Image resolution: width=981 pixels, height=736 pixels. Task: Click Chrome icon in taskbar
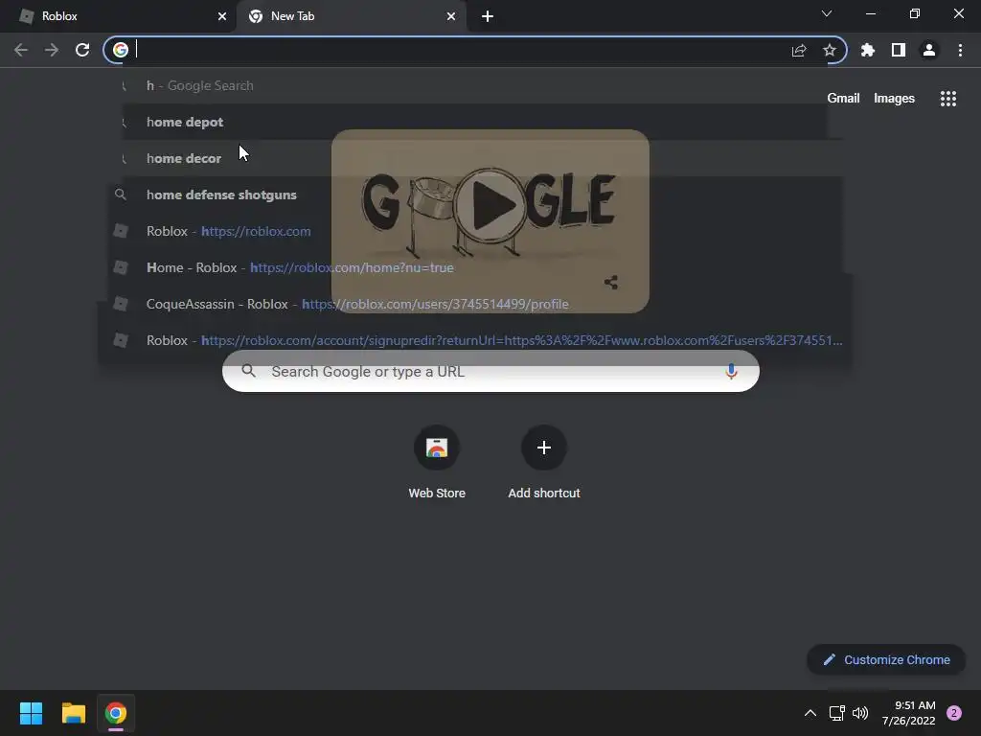coord(116,713)
